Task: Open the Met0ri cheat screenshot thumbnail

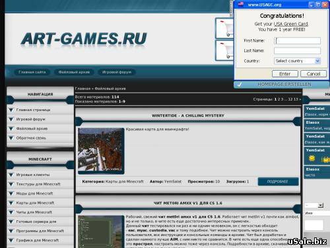Action: (101, 231)
